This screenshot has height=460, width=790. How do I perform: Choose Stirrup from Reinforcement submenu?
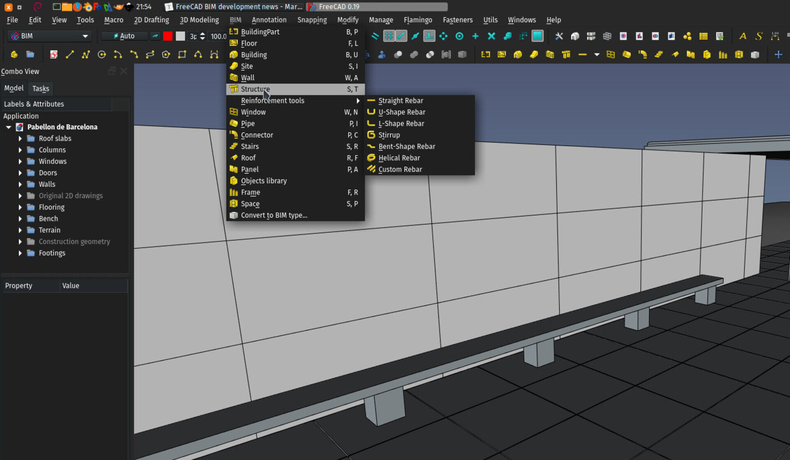click(389, 135)
